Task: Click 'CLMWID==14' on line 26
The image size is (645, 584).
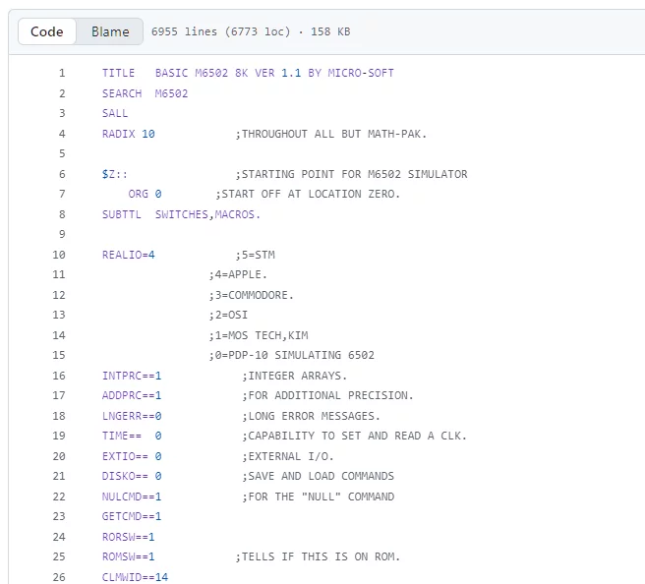Action: click(x=135, y=577)
